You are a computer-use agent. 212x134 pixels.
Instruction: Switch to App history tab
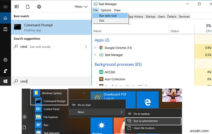point(136,16)
